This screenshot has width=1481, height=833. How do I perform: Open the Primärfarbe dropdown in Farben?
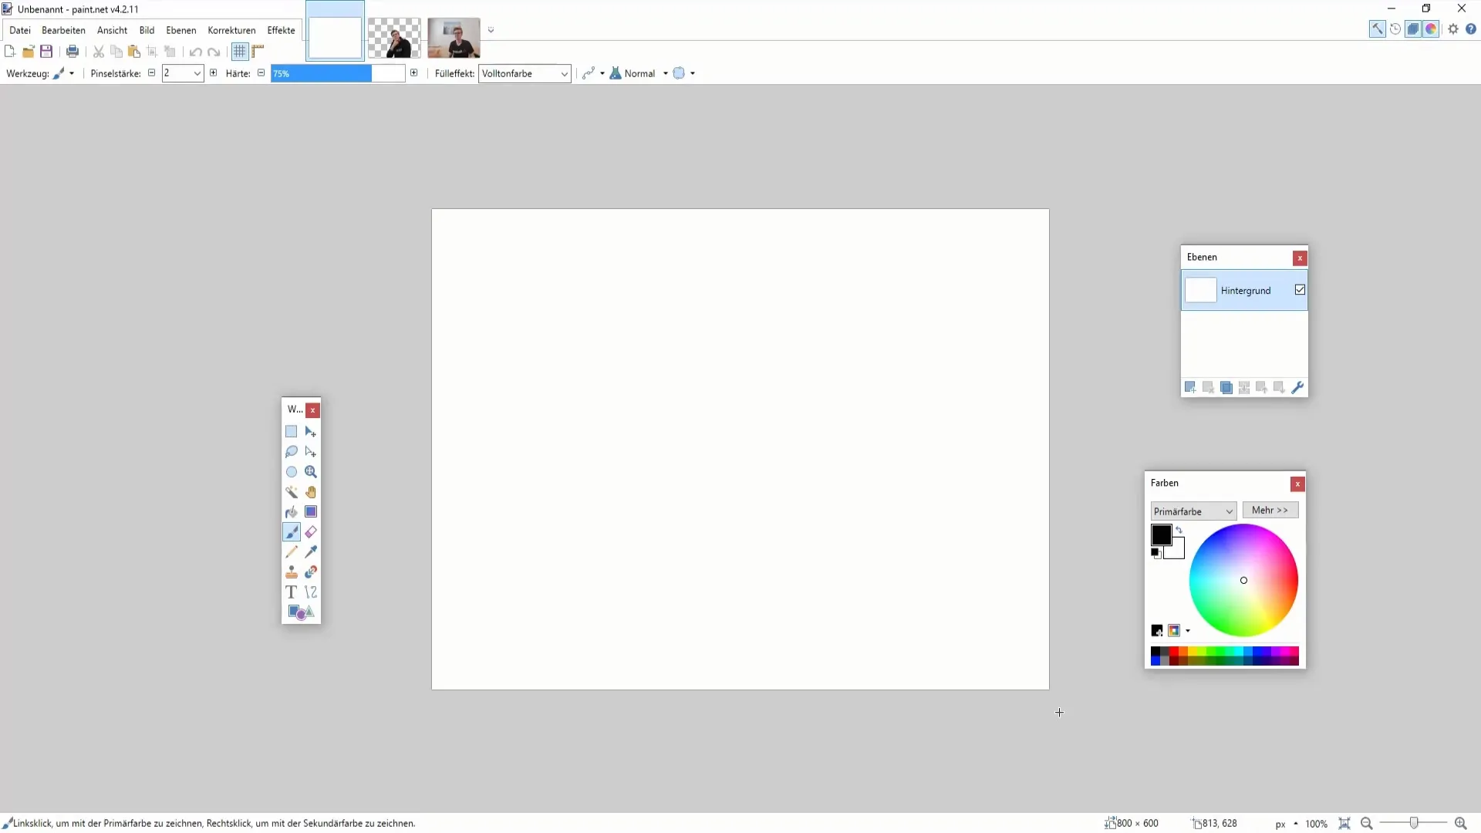click(x=1193, y=511)
